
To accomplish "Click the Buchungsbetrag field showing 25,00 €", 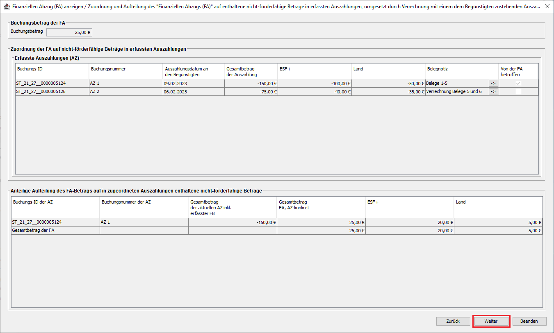I will [x=69, y=32].
